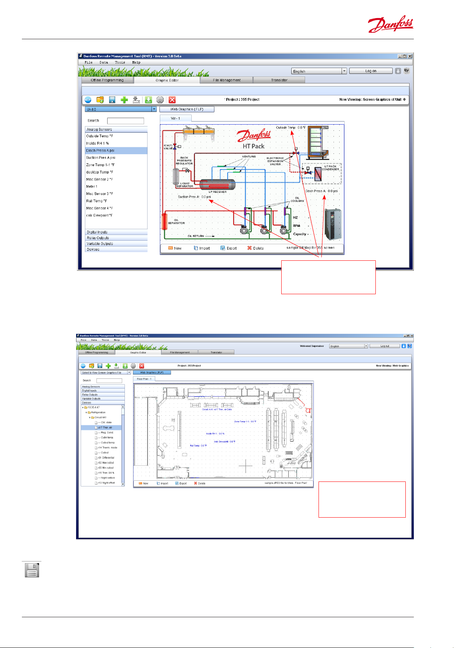Switch to Translator tab in upper window

[x=279, y=80]
